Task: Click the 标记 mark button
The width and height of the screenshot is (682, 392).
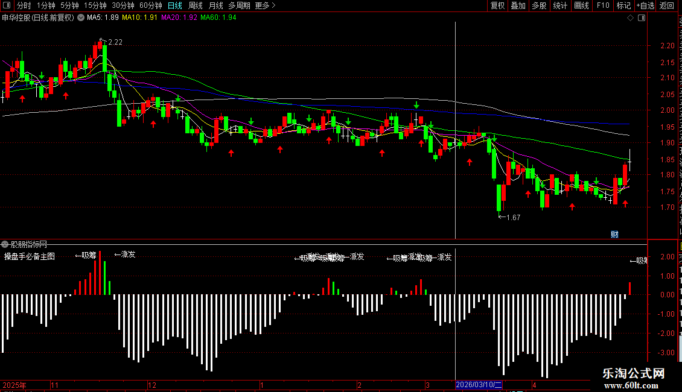Action: 623,5
